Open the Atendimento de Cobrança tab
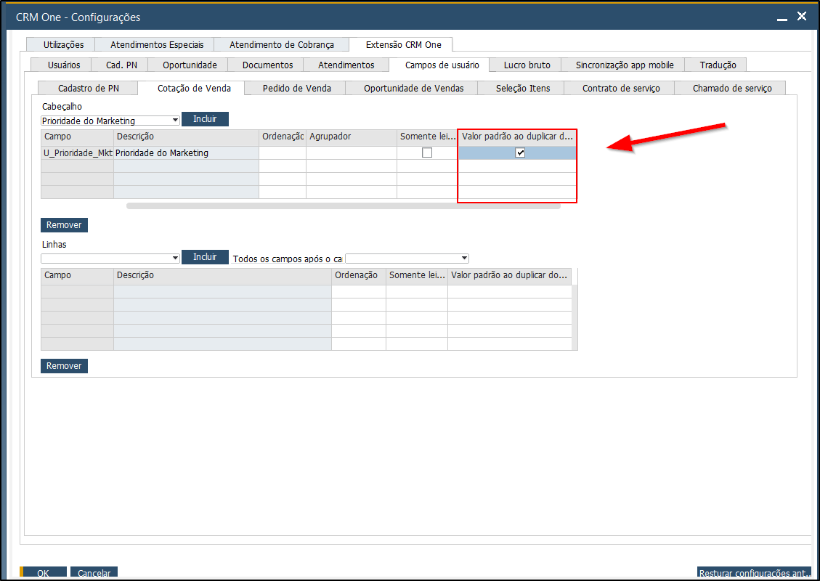820x581 pixels. 281,44
